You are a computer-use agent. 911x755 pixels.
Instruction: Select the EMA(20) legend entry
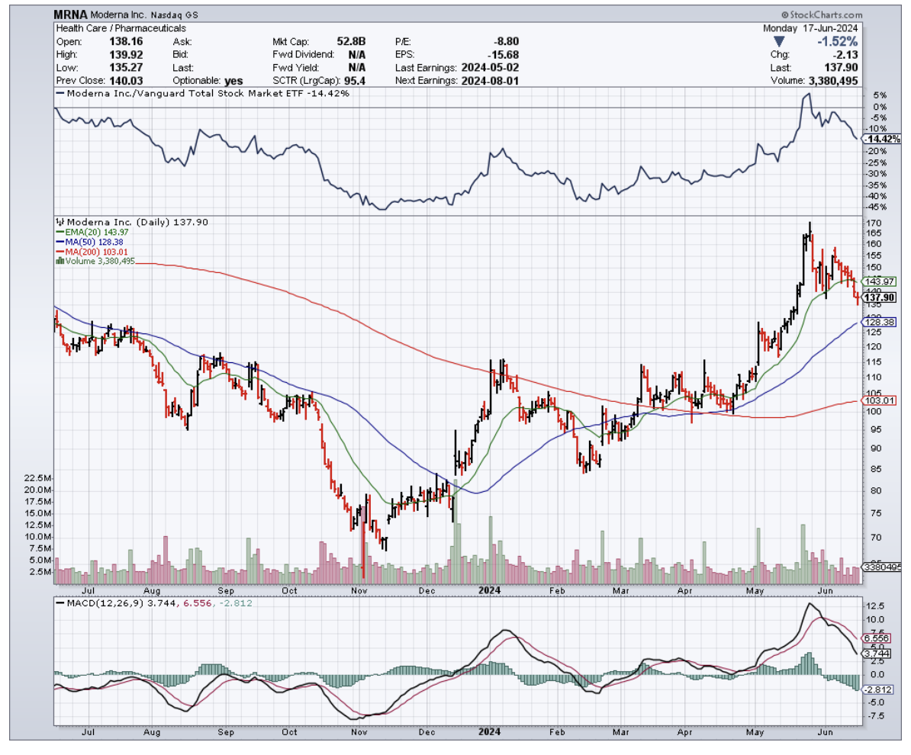click(87, 232)
